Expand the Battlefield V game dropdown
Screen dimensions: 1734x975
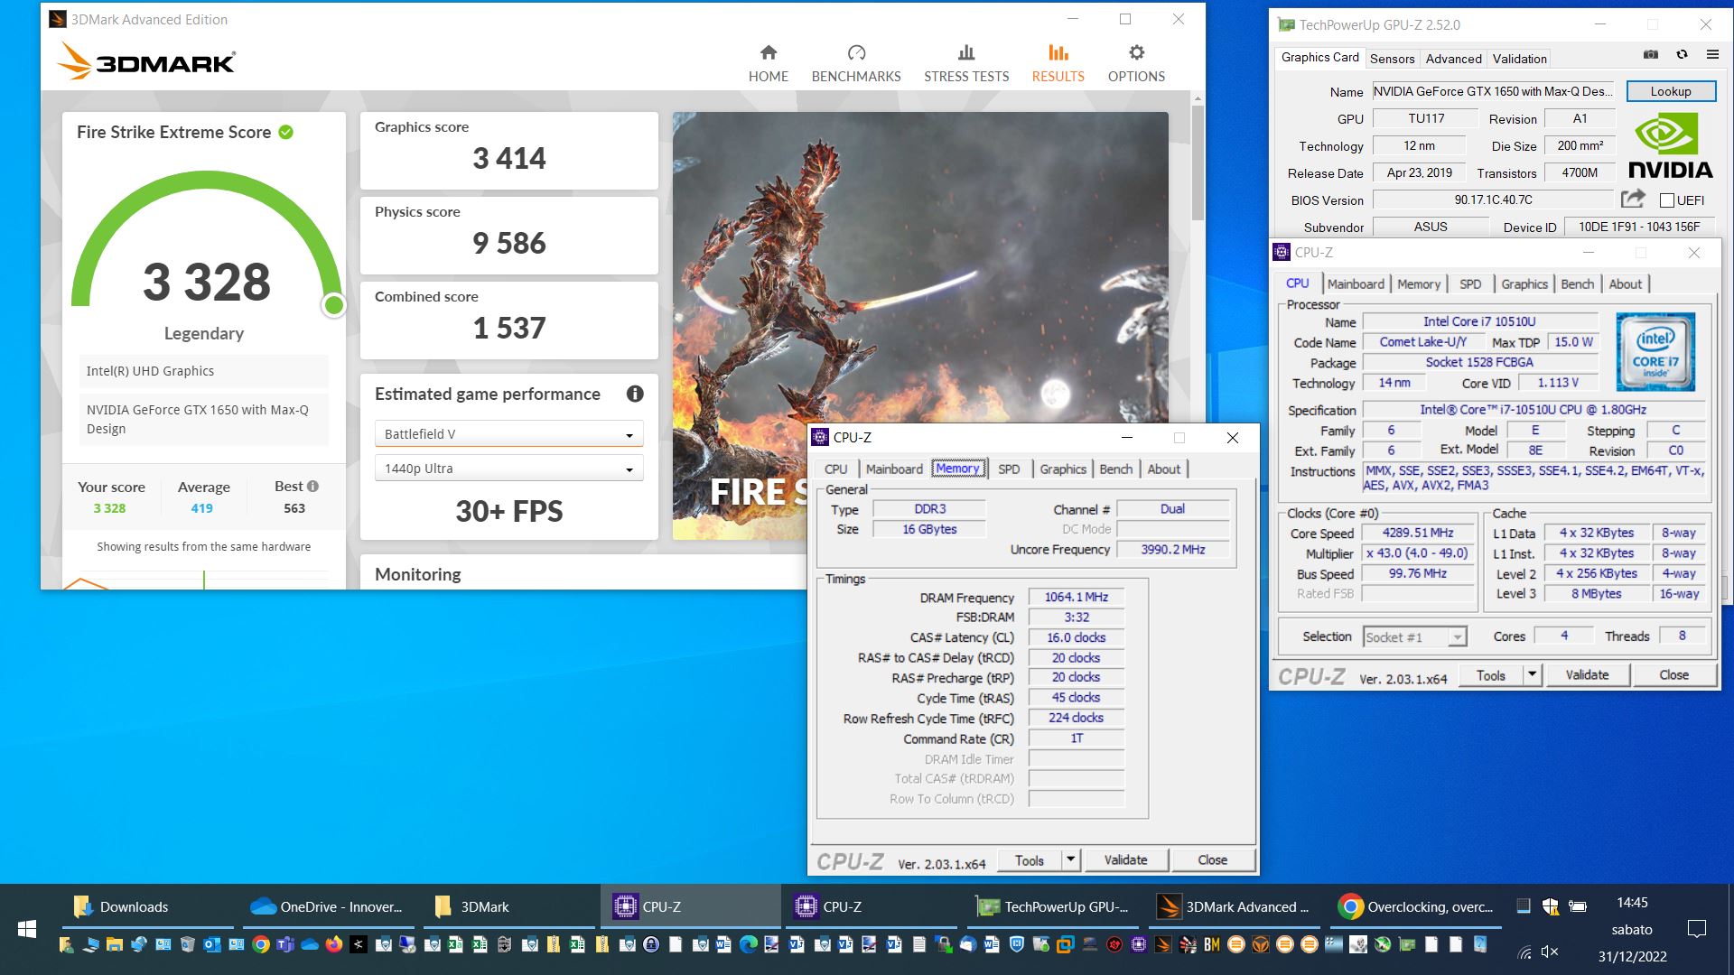click(x=509, y=434)
